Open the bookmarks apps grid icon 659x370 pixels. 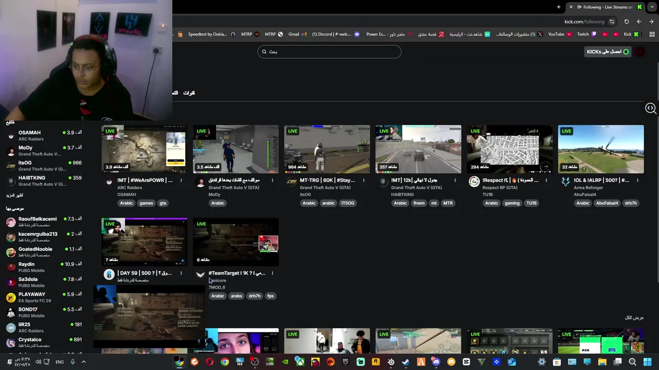click(652, 34)
